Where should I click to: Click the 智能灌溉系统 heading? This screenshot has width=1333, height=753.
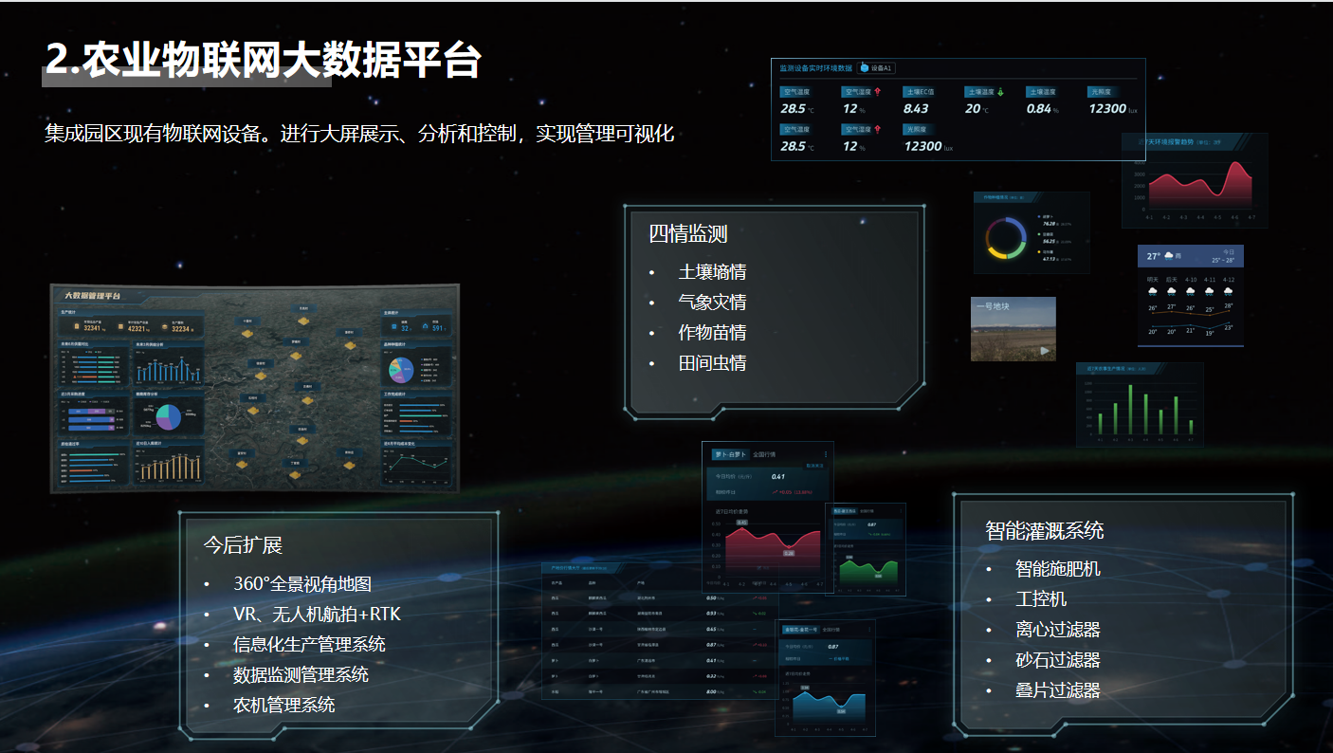tap(1044, 531)
